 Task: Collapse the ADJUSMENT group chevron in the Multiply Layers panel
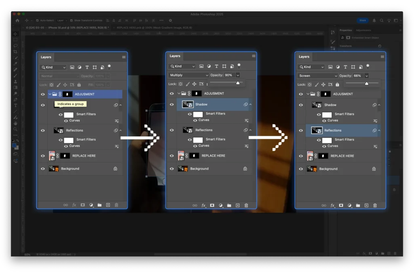[x=179, y=93]
